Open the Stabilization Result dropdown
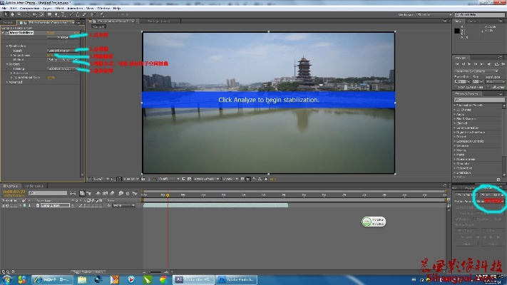Viewport: 507px width, 285px height. click(x=61, y=51)
